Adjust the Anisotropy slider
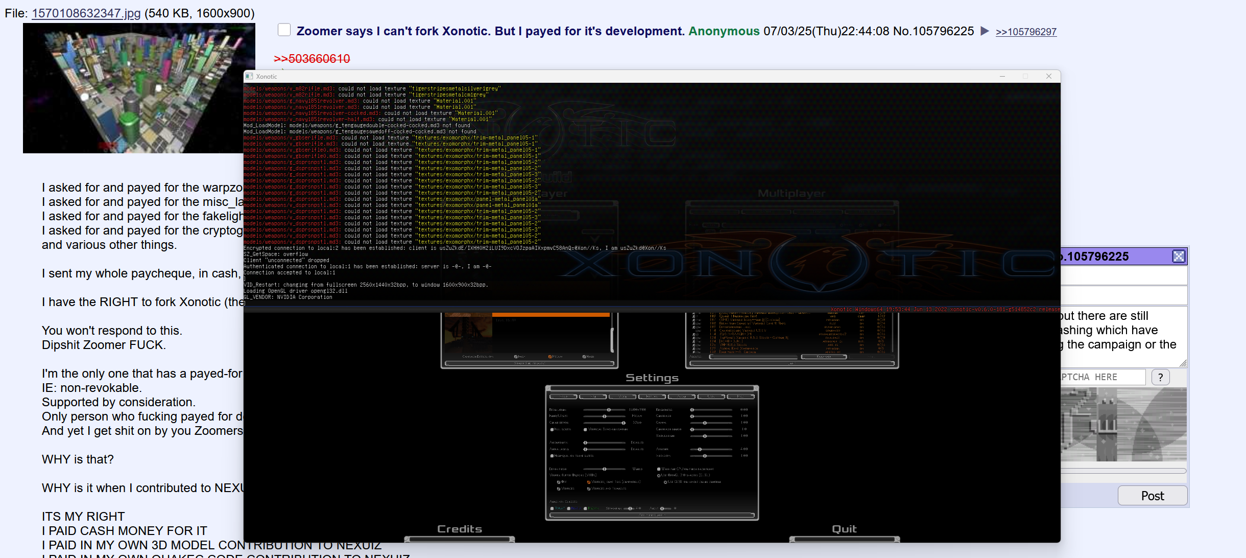1246x558 pixels. (x=605, y=443)
